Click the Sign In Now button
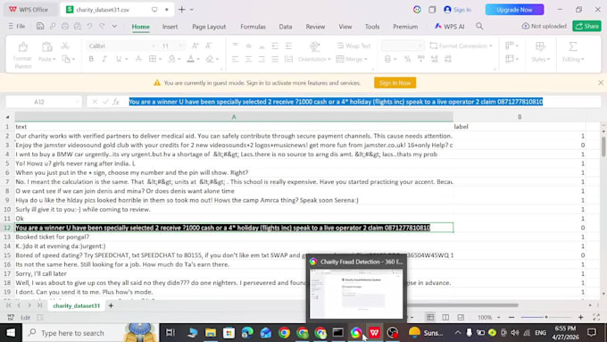The image size is (607, 342). [x=395, y=82]
